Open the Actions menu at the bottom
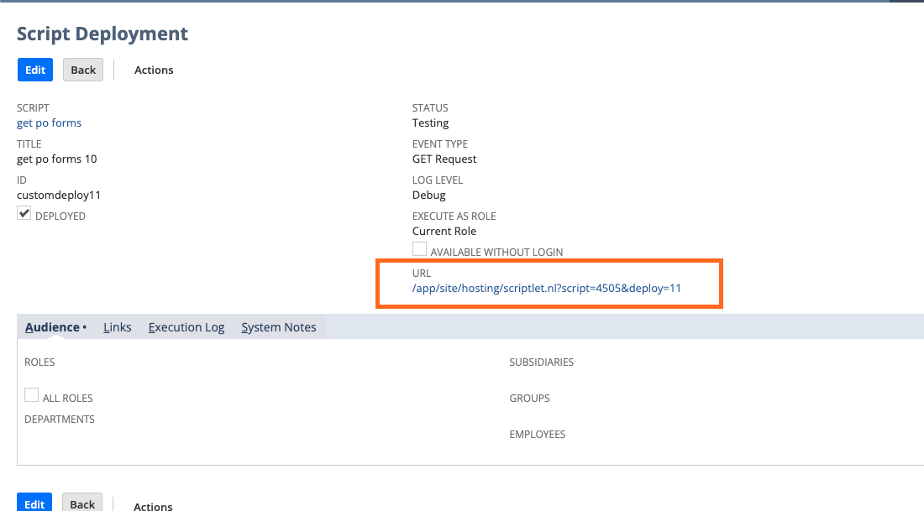 [x=153, y=507]
